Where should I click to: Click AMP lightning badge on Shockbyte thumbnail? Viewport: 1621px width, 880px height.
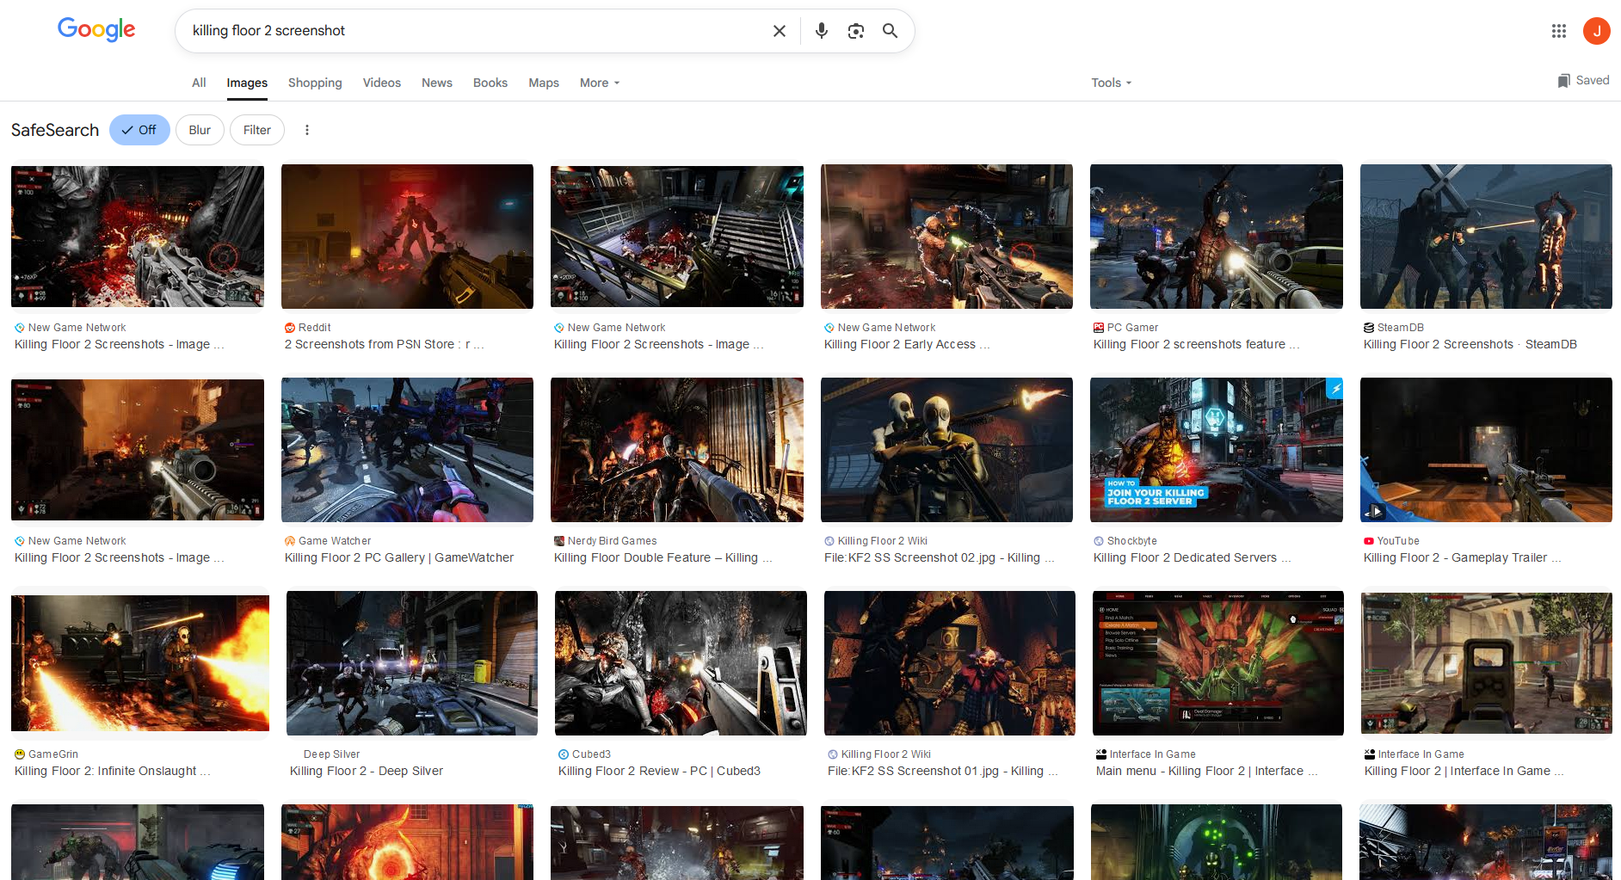(1334, 389)
